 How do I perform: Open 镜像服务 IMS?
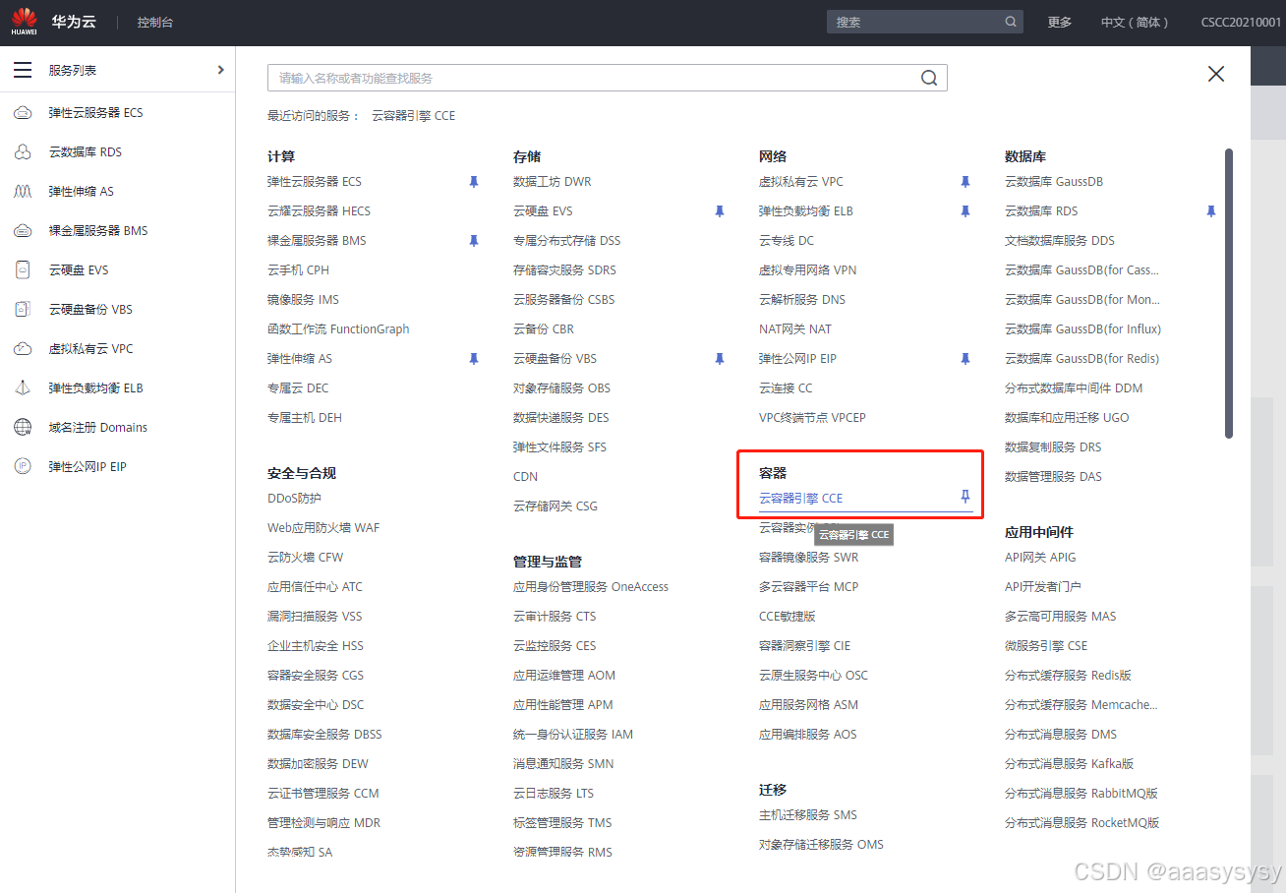coord(303,300)
